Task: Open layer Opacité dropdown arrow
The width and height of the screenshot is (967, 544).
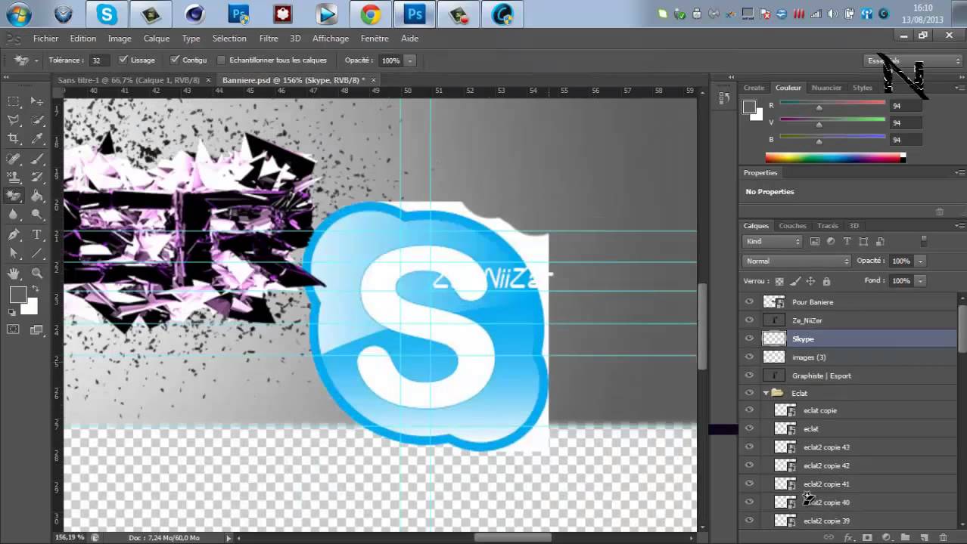Action: click(x=920, y=261)
